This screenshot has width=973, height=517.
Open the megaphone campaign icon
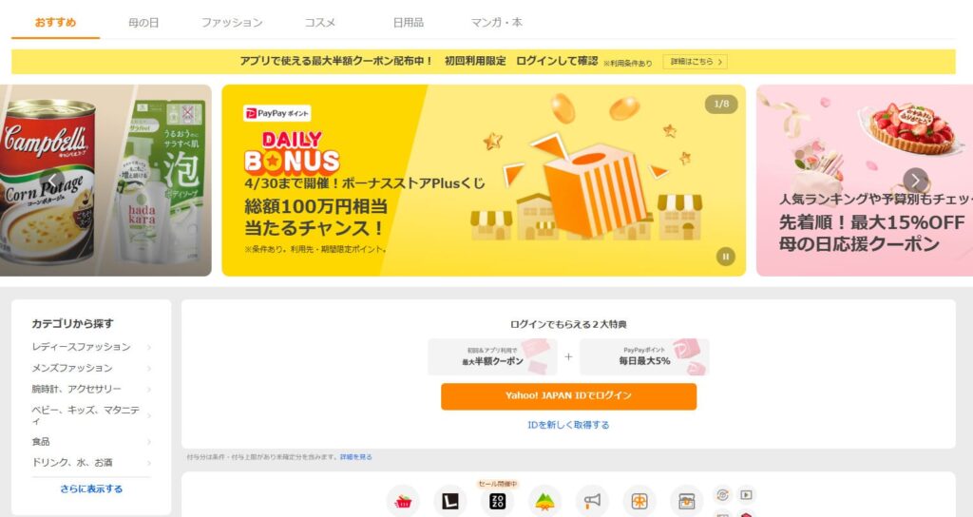(592, 501)
